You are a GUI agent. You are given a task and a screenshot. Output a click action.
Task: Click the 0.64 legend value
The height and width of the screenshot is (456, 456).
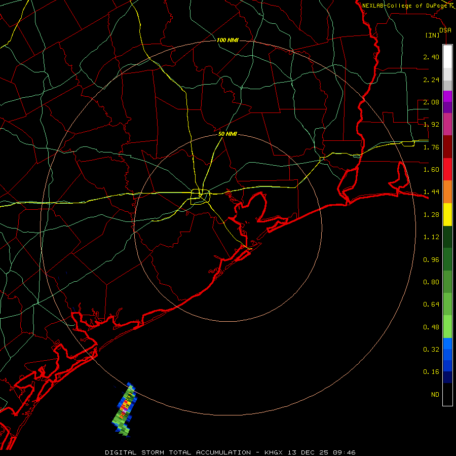(x=431, y=305)
